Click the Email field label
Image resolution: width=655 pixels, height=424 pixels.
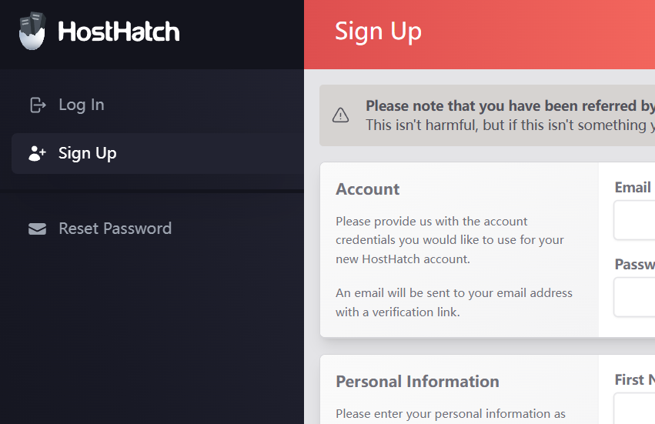[633, 187]
